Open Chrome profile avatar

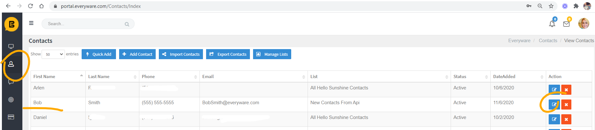(587, 6)
